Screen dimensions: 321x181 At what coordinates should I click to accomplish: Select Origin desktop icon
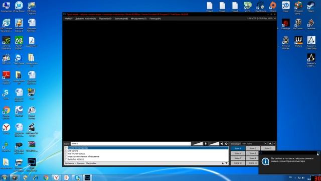tap(273, 7)
